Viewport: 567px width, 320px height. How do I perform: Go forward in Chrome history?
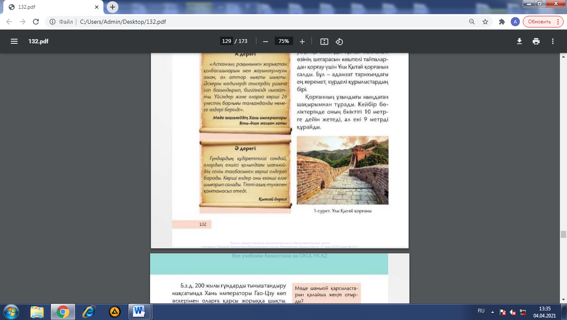point(23,22)
